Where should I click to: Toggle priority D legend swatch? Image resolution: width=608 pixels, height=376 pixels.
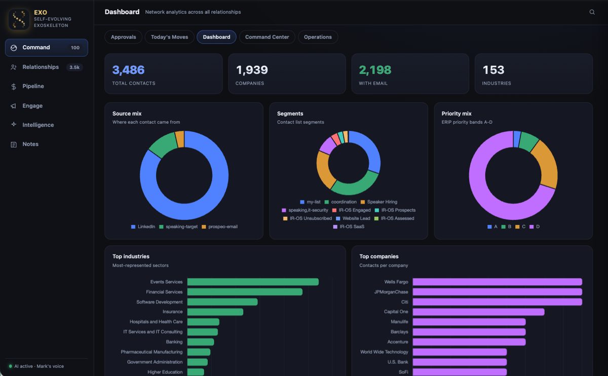pos(531,227)
